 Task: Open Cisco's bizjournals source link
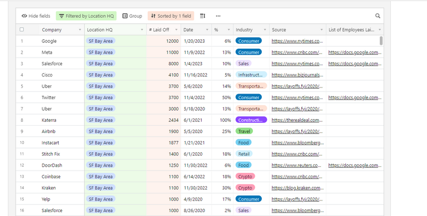pyautogui.click(x=297, y=75)
